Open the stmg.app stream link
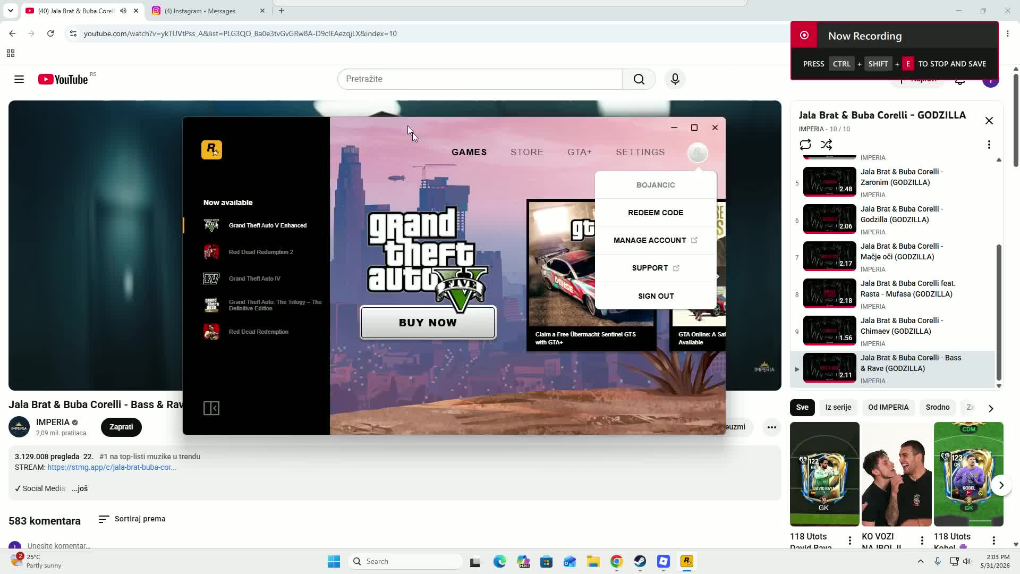 (x=112, y=467)
